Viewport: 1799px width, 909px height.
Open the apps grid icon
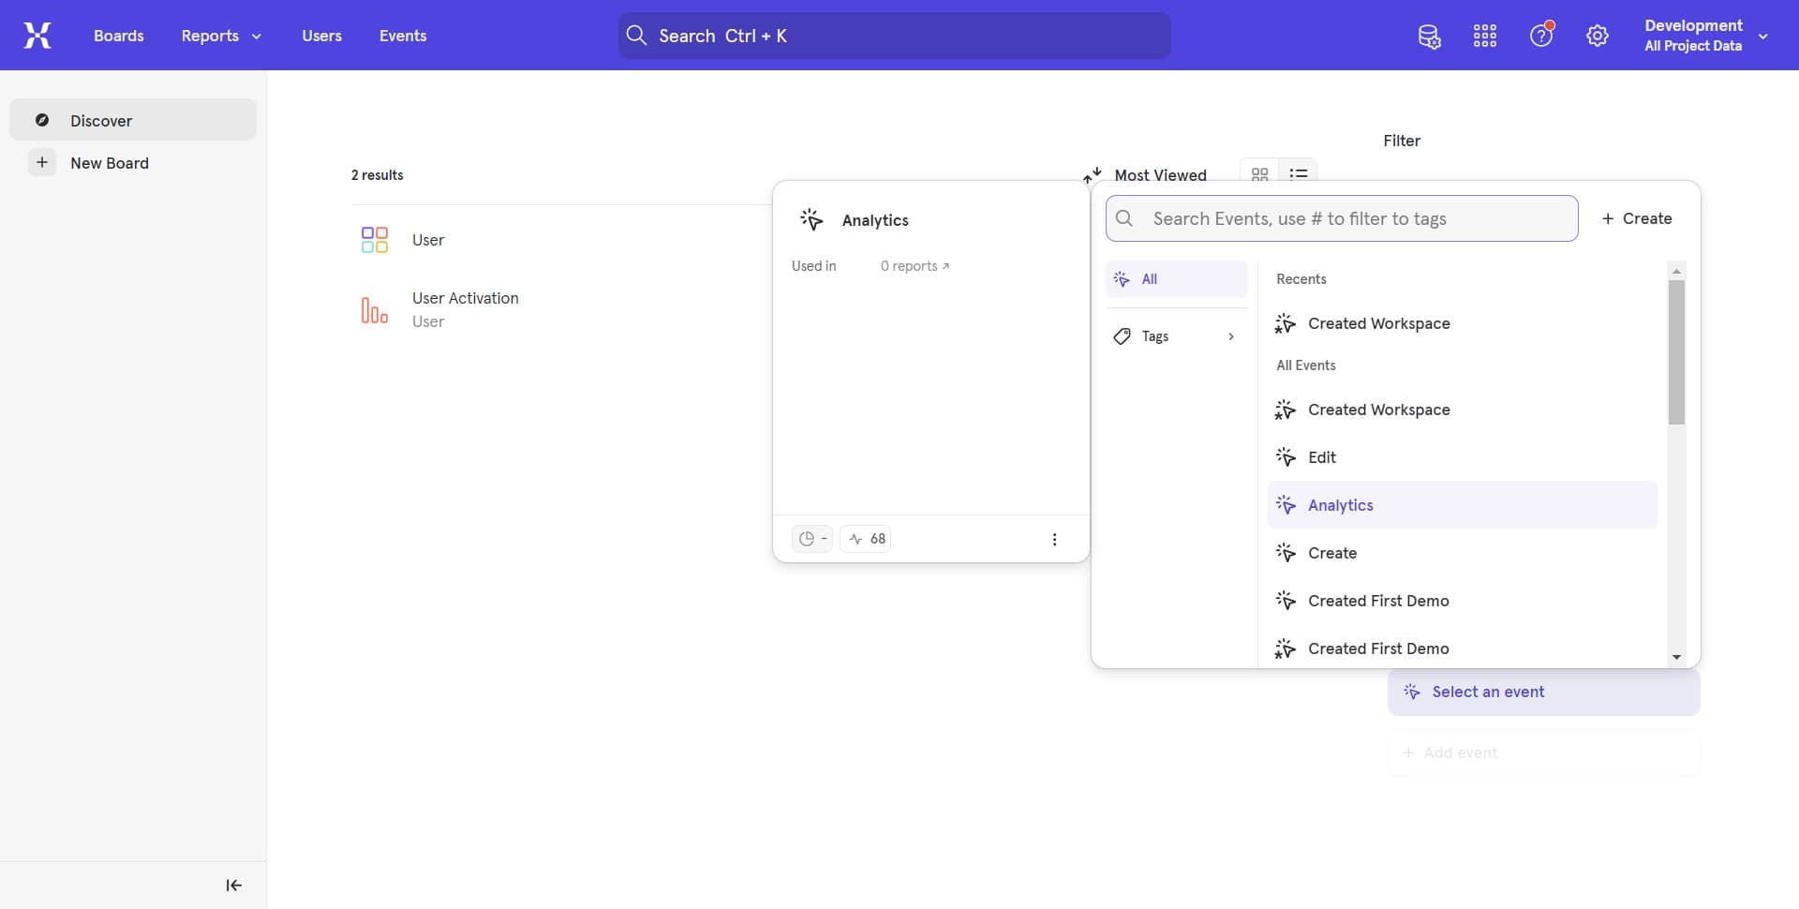tap(1485, 37)
